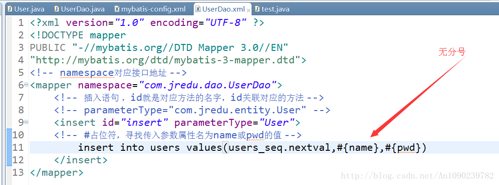The image size is (499, 185).
Task: Click line number 13 in the gutter
Action: click(x=18, y=173)
